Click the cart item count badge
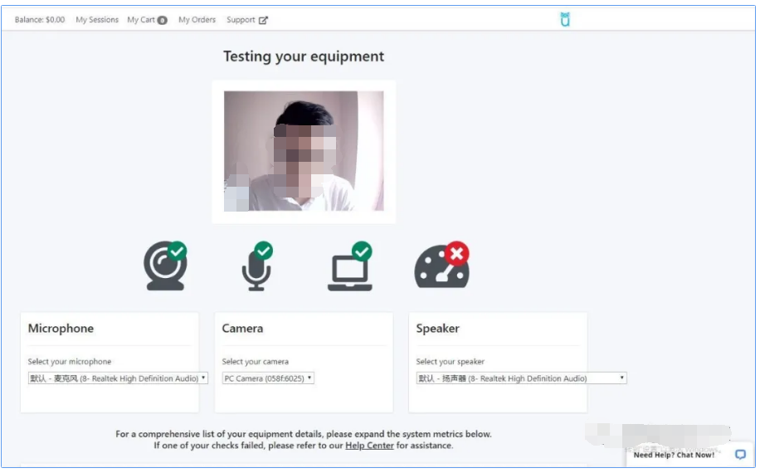 click(163, 20)
